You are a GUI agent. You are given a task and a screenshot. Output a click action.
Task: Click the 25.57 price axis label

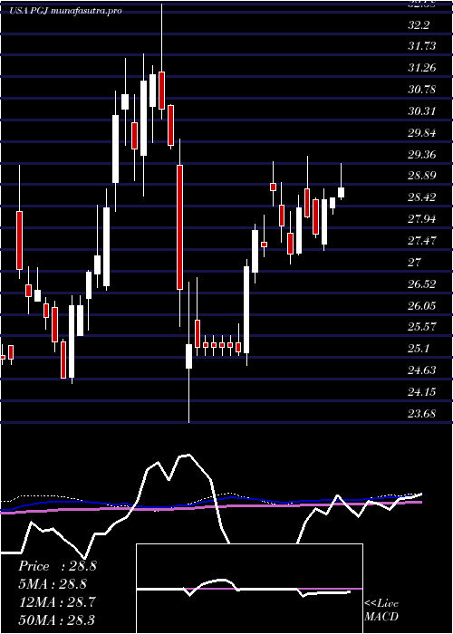click(x=422, y=327)
